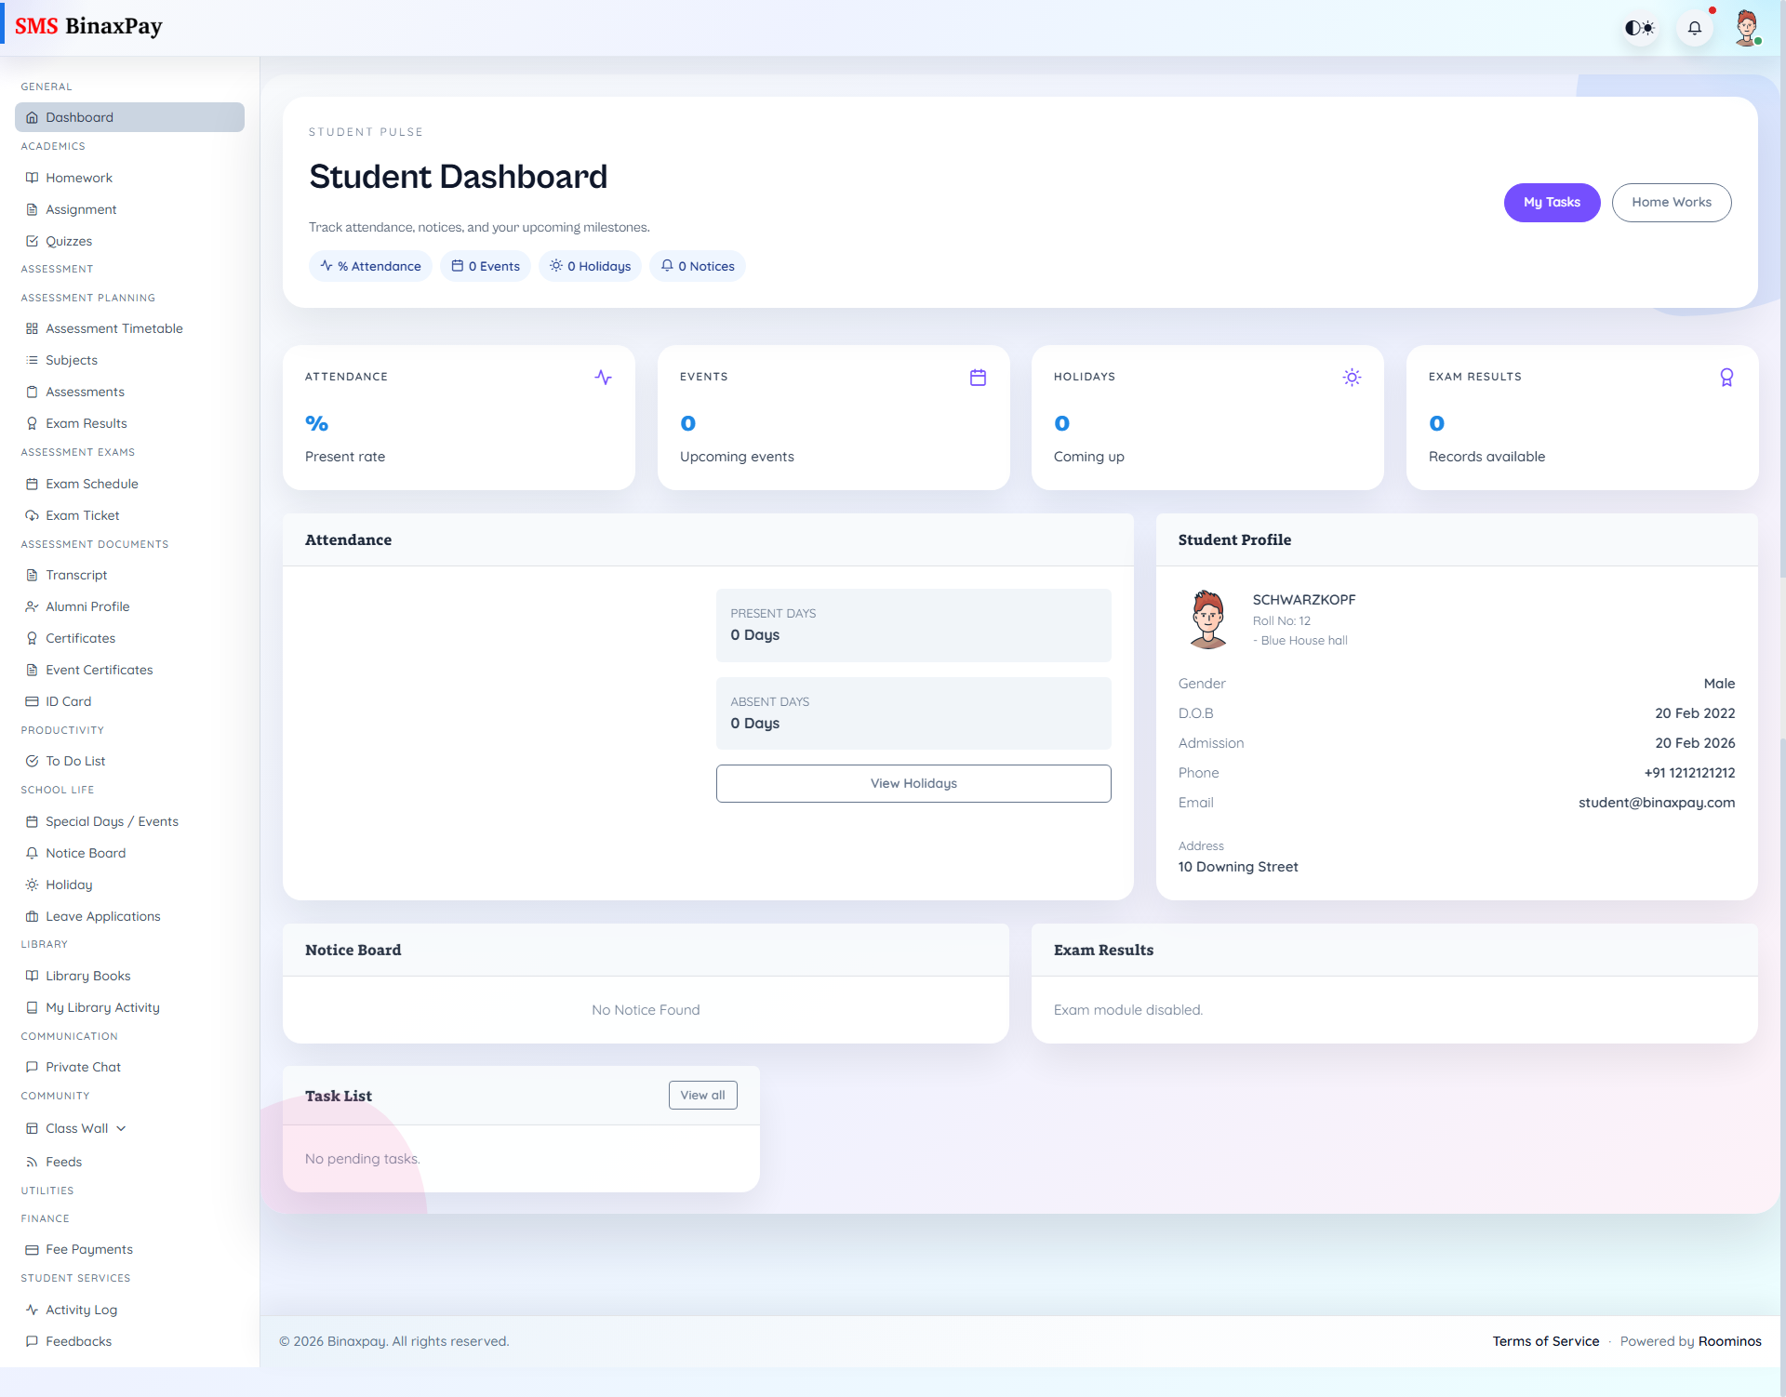Click the Events card calendar icon
The width and height of the screenshot is (1786, 1397).
(978, 378)
